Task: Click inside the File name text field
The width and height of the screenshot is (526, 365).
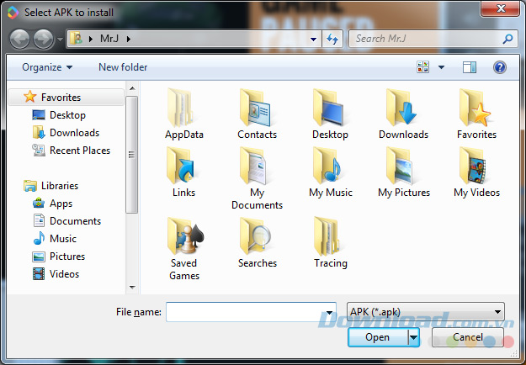Action: pyautogui.click(x=242, y=312)
